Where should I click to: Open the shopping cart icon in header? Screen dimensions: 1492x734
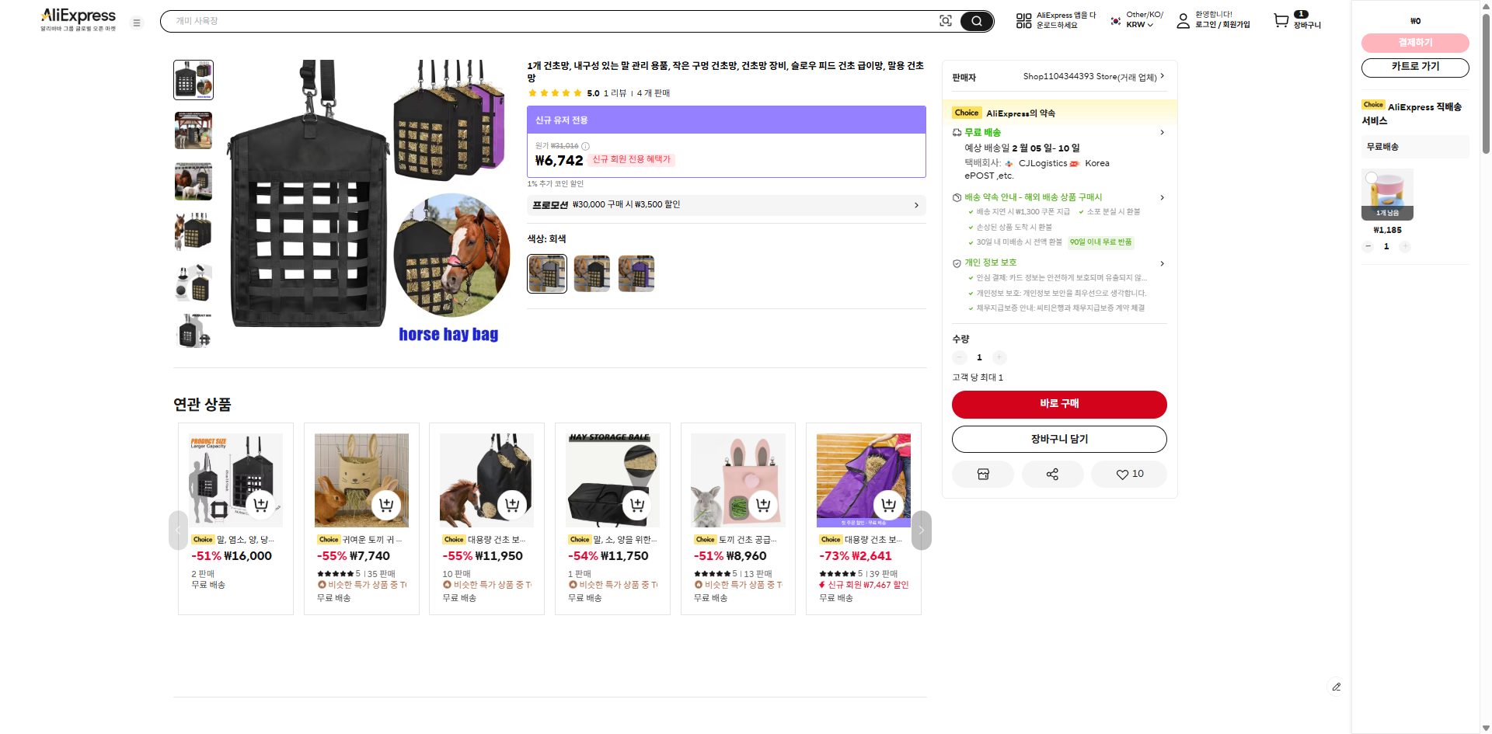tap(1281, 21)
